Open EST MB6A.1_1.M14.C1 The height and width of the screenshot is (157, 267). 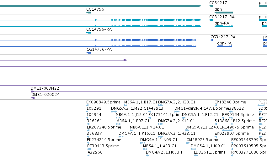pos(147,127)
